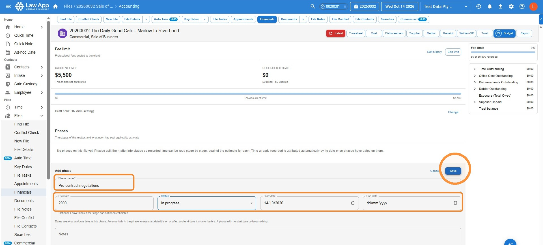Click the red Latest button
This screenshot has height=245, width=543.
336,33
